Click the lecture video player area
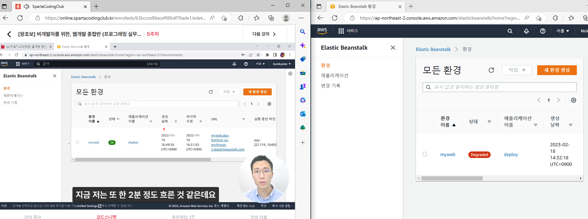Viewport: 588px width, 219px height. (x=147, y=126)
